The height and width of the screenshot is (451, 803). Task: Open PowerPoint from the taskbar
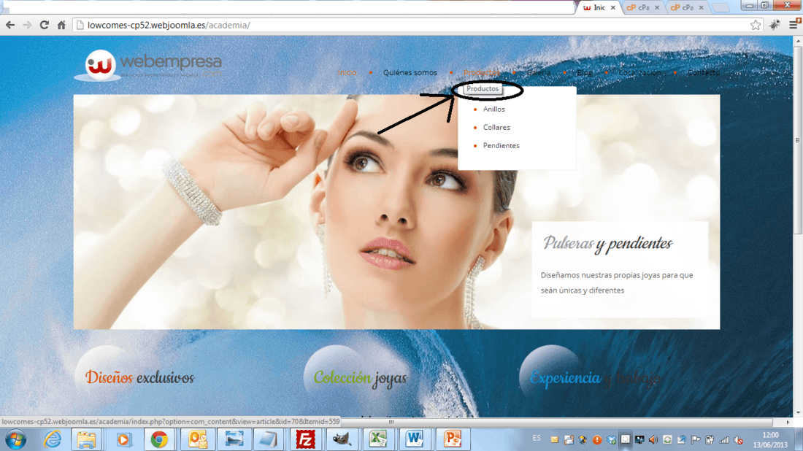tap(452, 440)
